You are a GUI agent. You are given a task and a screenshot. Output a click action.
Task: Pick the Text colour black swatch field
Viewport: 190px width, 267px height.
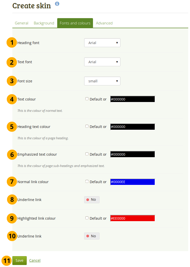133,99
